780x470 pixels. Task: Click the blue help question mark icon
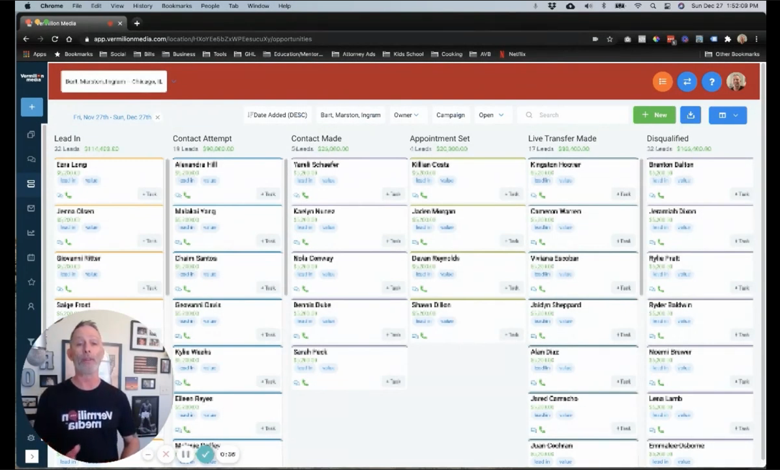(x=712, y=81)
